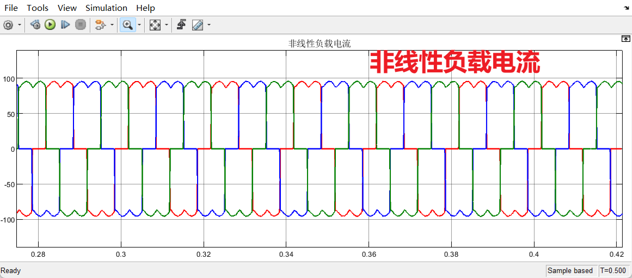Click the y-axis label 0
The width and height of the screenshot is (632, 278).
(x=13, y=149)
